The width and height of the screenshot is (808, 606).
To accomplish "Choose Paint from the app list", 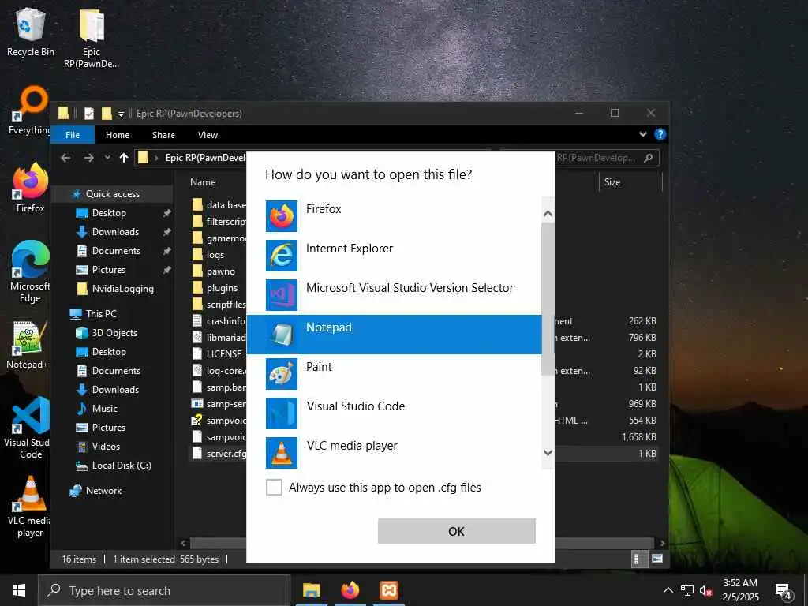I will click(x=395, y=373).
